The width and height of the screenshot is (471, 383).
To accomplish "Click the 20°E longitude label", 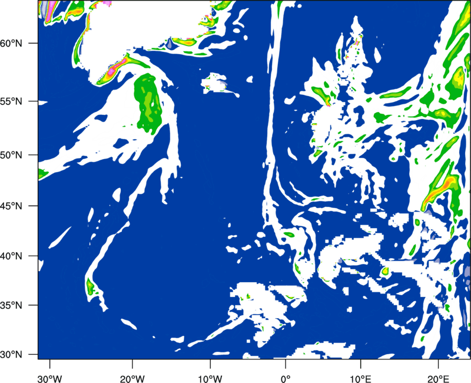I will [438, 379].
